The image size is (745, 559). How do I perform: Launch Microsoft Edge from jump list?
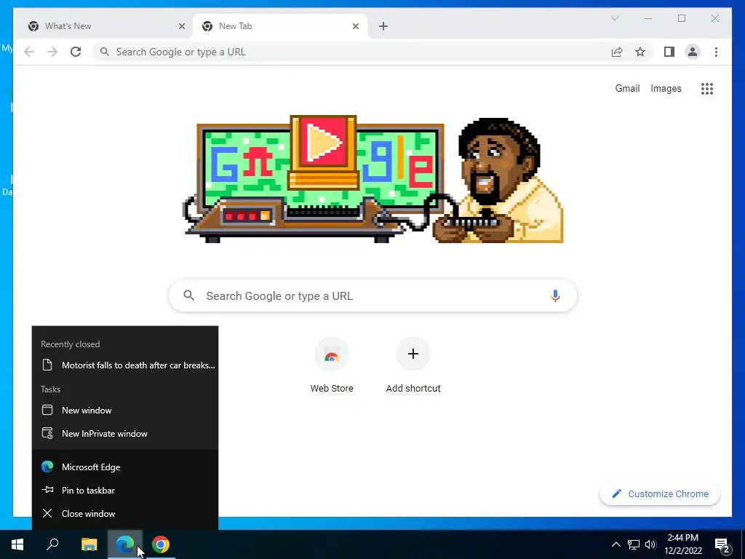pos(125,467)
